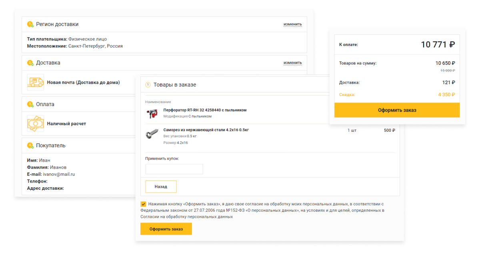Select the delivery truck icon for Новая почта
Viewport: 480px width, 261px height.
coord(35,82)
